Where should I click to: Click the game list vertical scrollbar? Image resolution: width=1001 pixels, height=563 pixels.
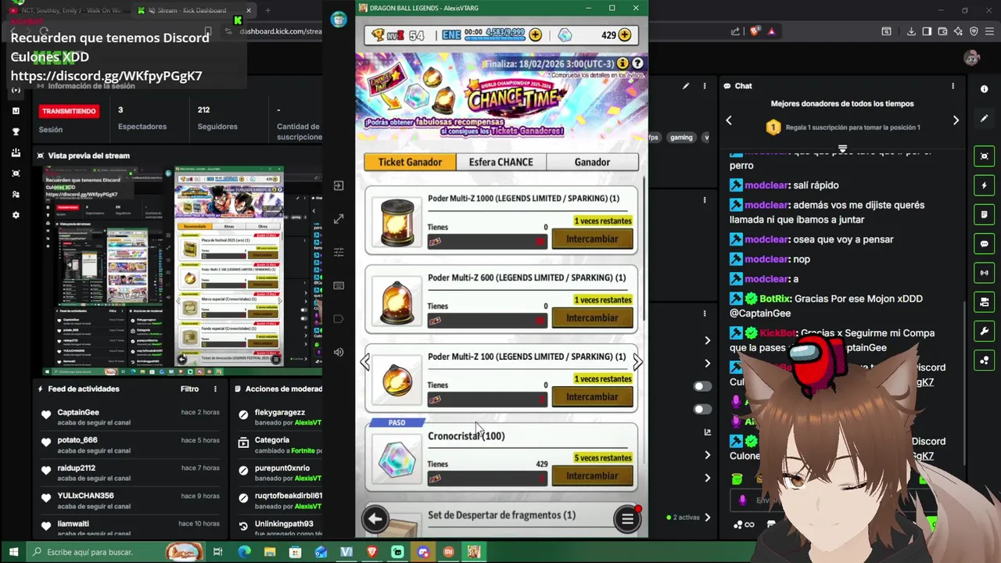644,250
